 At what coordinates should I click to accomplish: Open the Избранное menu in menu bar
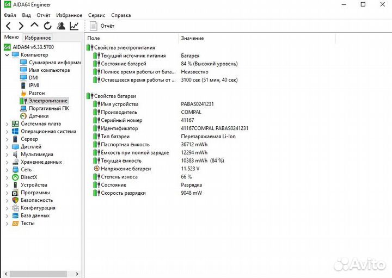(x=69, y=15)
